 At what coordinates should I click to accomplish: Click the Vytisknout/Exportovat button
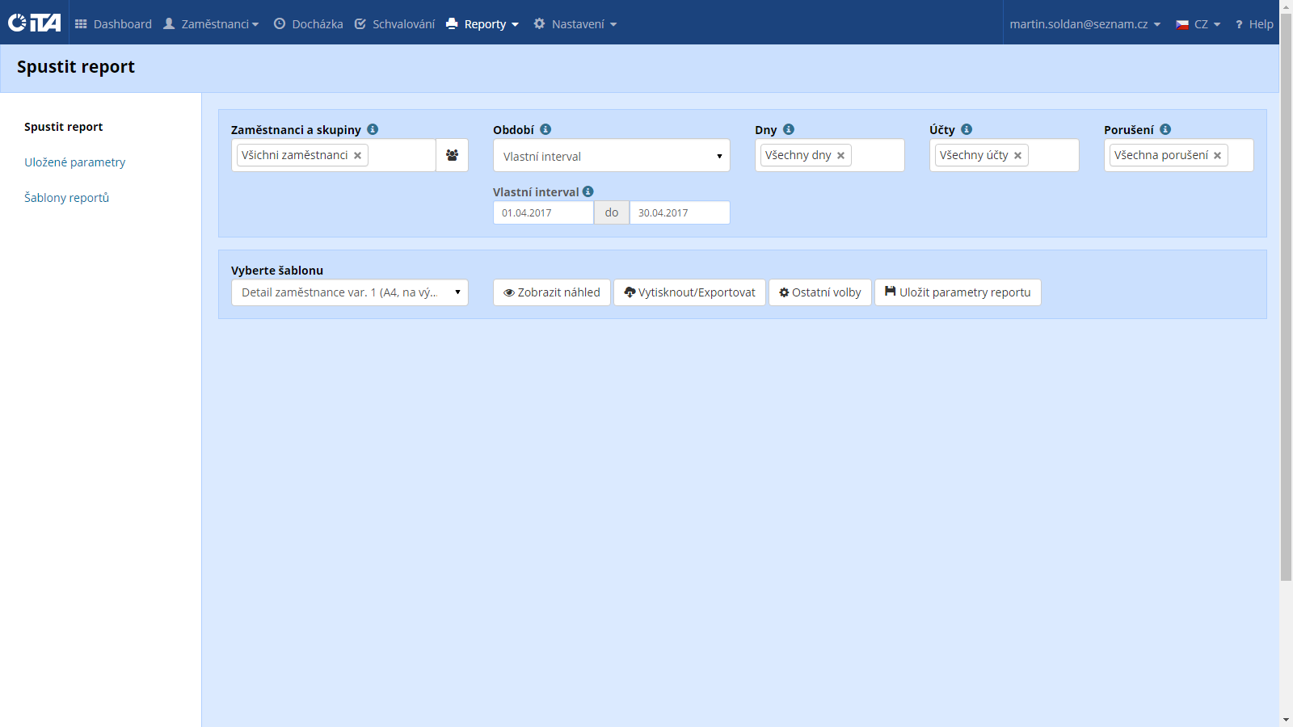pos(689,292)
